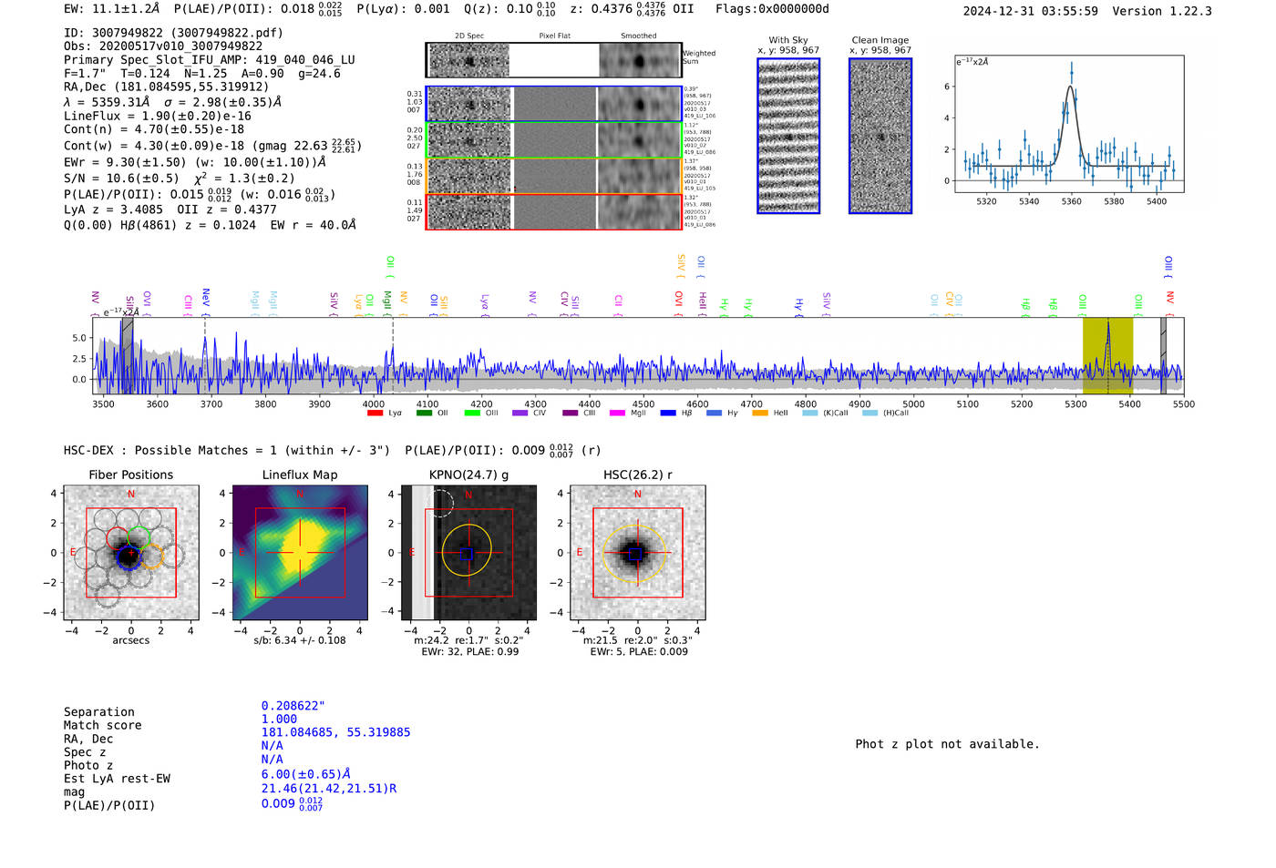Screen dimensions: 1276x868
Task: Select the orange-bordered 2D fiber spectrum row
Action: click(554, 176)
